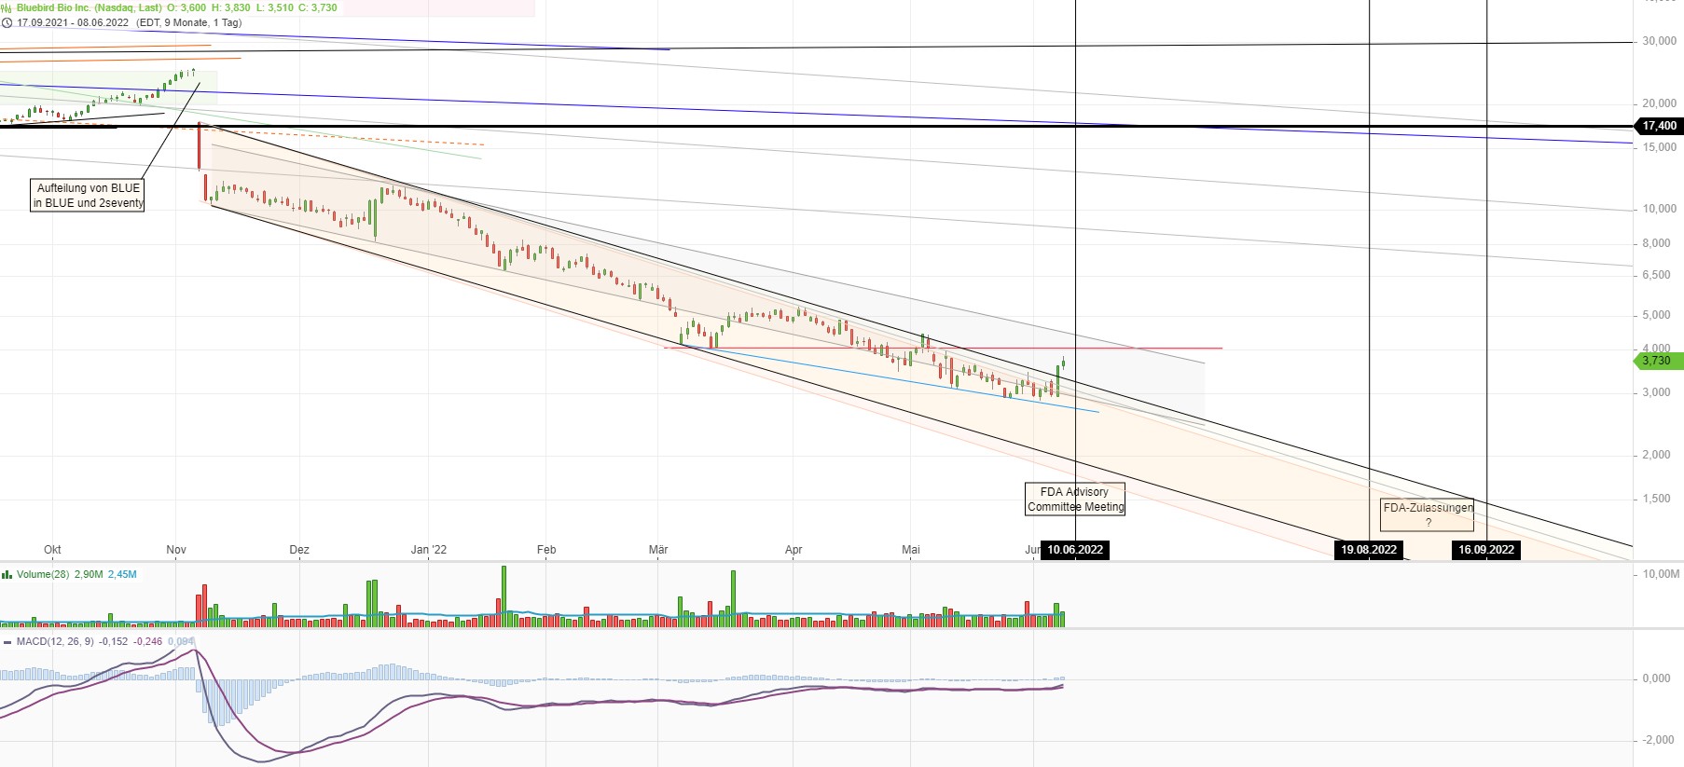
Task: Click the MACD line icon
Action: pos(7,642)
